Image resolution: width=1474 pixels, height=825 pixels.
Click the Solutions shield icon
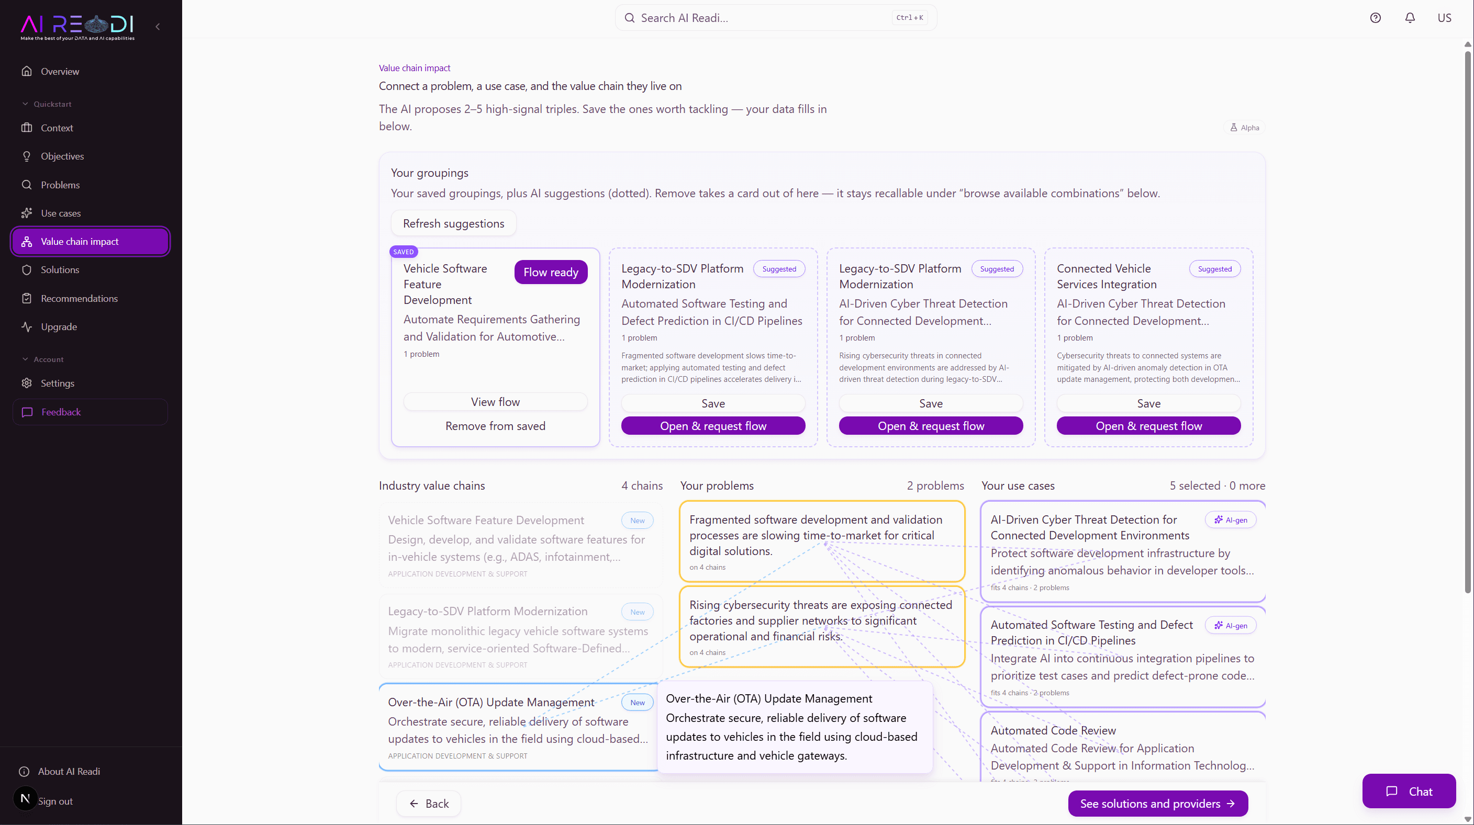(26, 270)
